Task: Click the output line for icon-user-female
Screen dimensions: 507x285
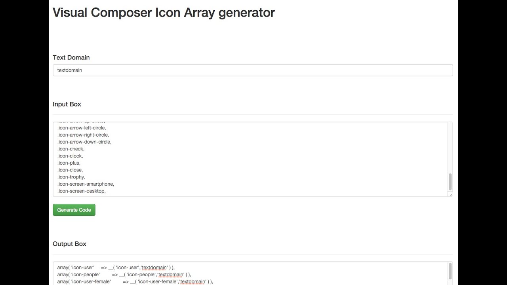Action: point(135,282)
